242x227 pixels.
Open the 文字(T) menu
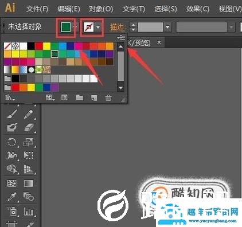coord(134,9)
